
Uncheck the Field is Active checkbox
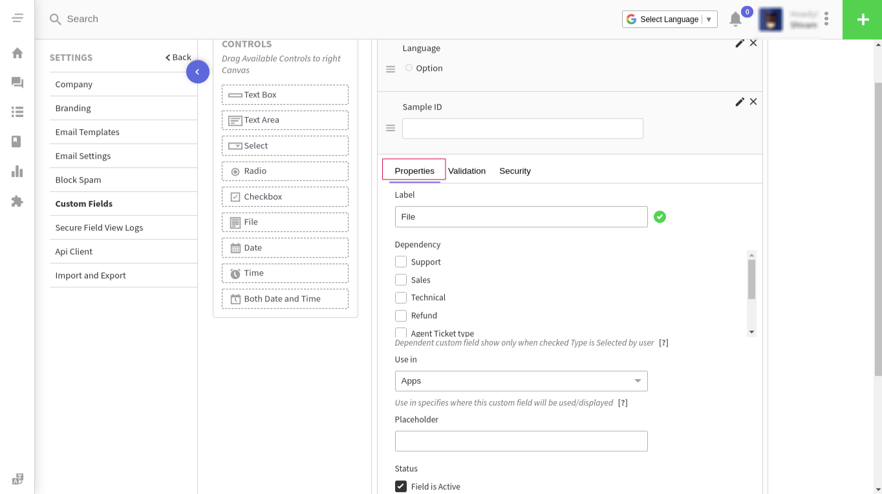(x=401, y=486)
